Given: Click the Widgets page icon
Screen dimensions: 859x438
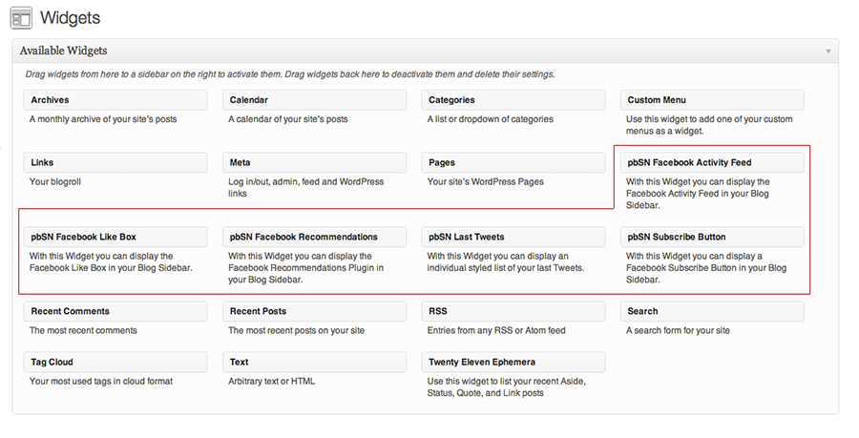Looking at the screenshot, I should point(20,18).
